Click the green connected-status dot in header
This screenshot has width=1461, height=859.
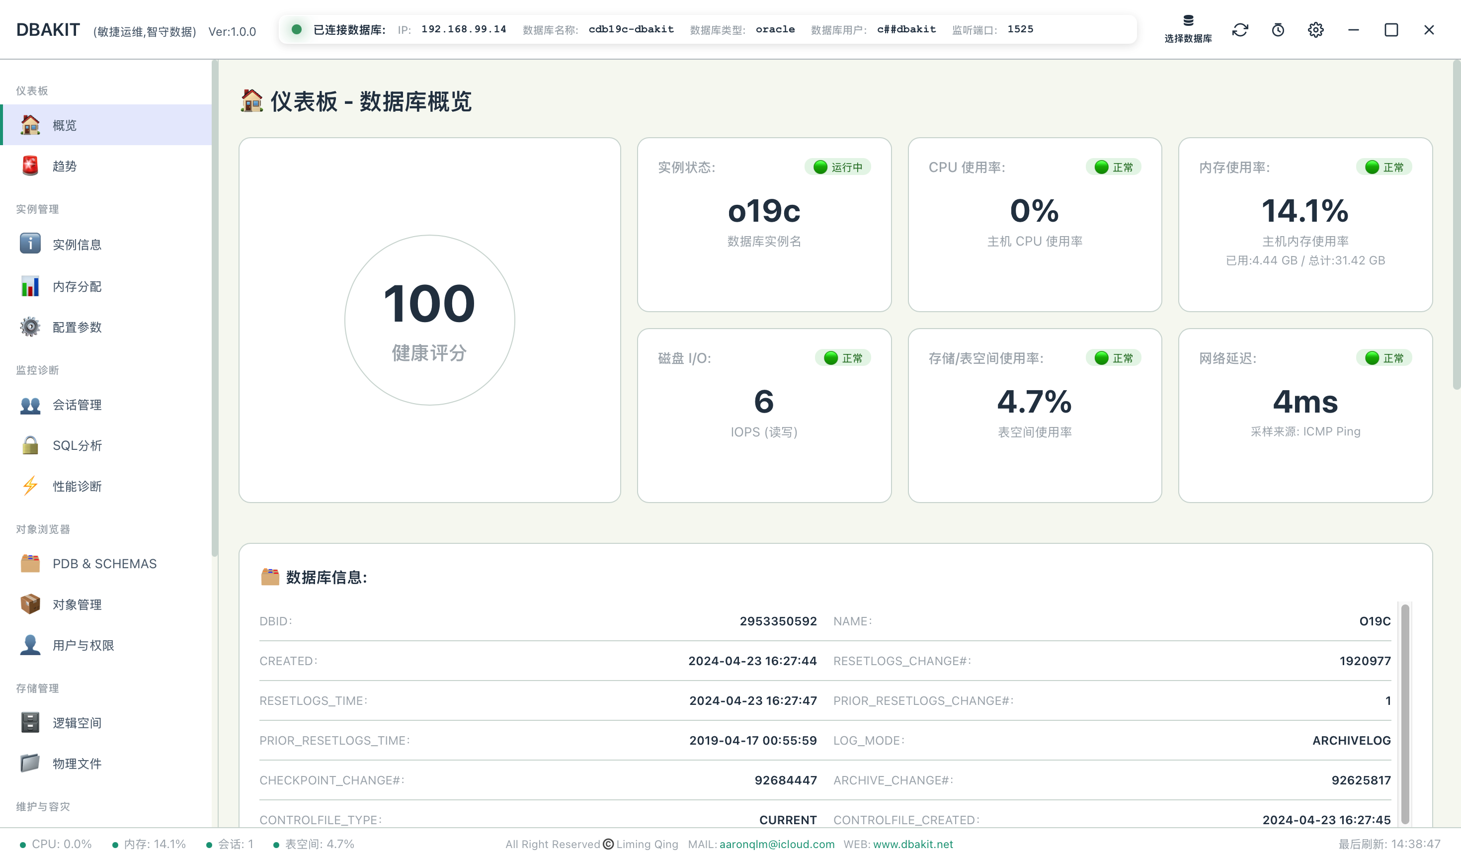click(296, 29)
